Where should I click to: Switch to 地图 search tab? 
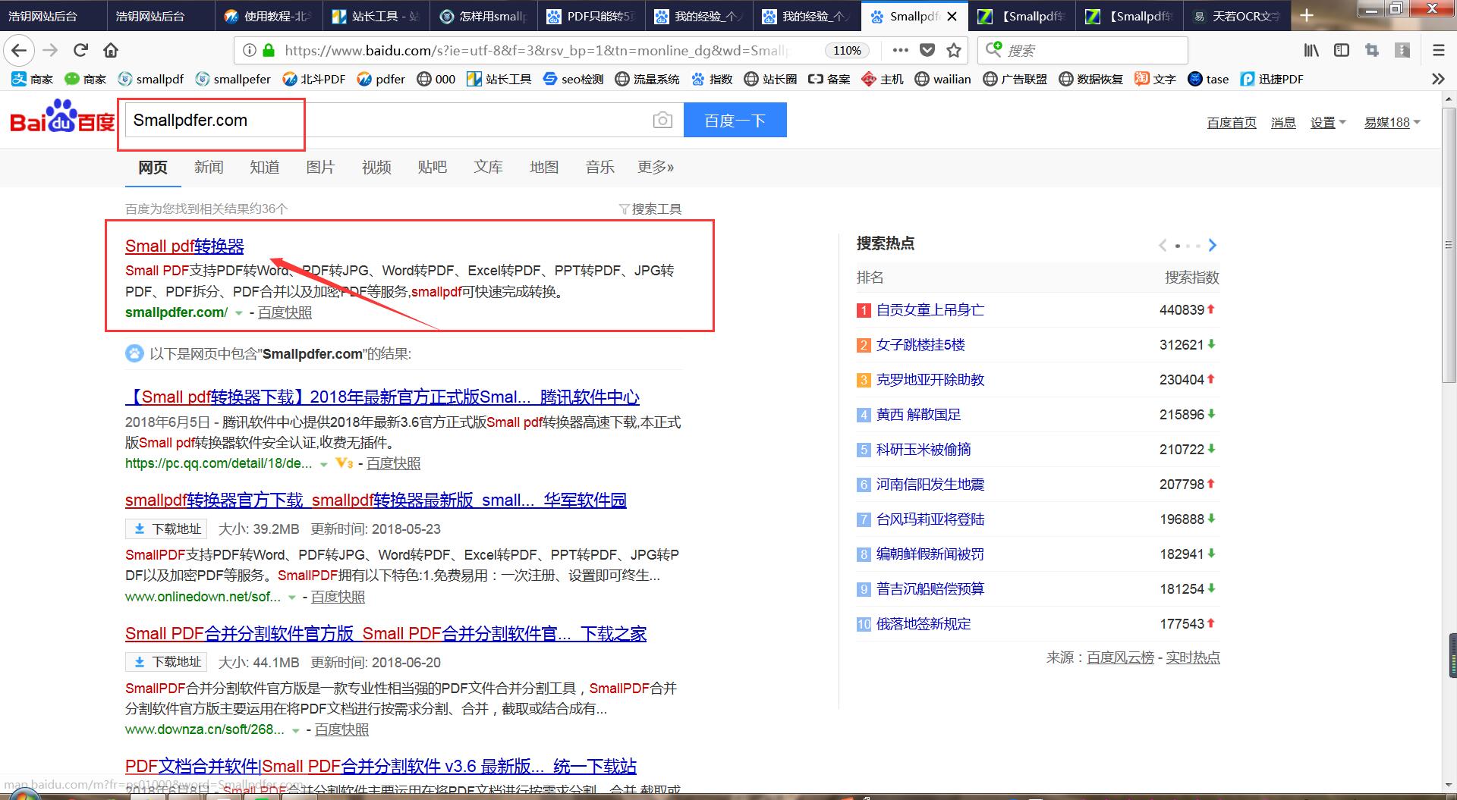pos(544,167)
